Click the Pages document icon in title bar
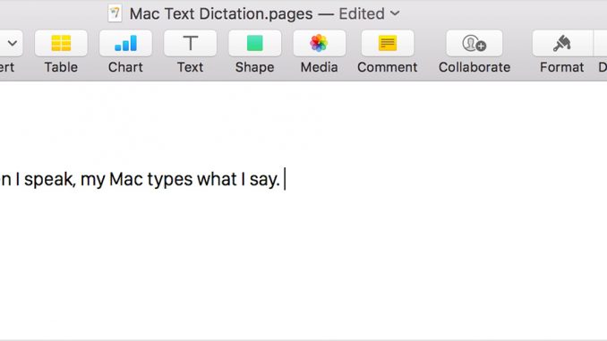This screenshot has height=341, width=607. click(x=115, y=13)
